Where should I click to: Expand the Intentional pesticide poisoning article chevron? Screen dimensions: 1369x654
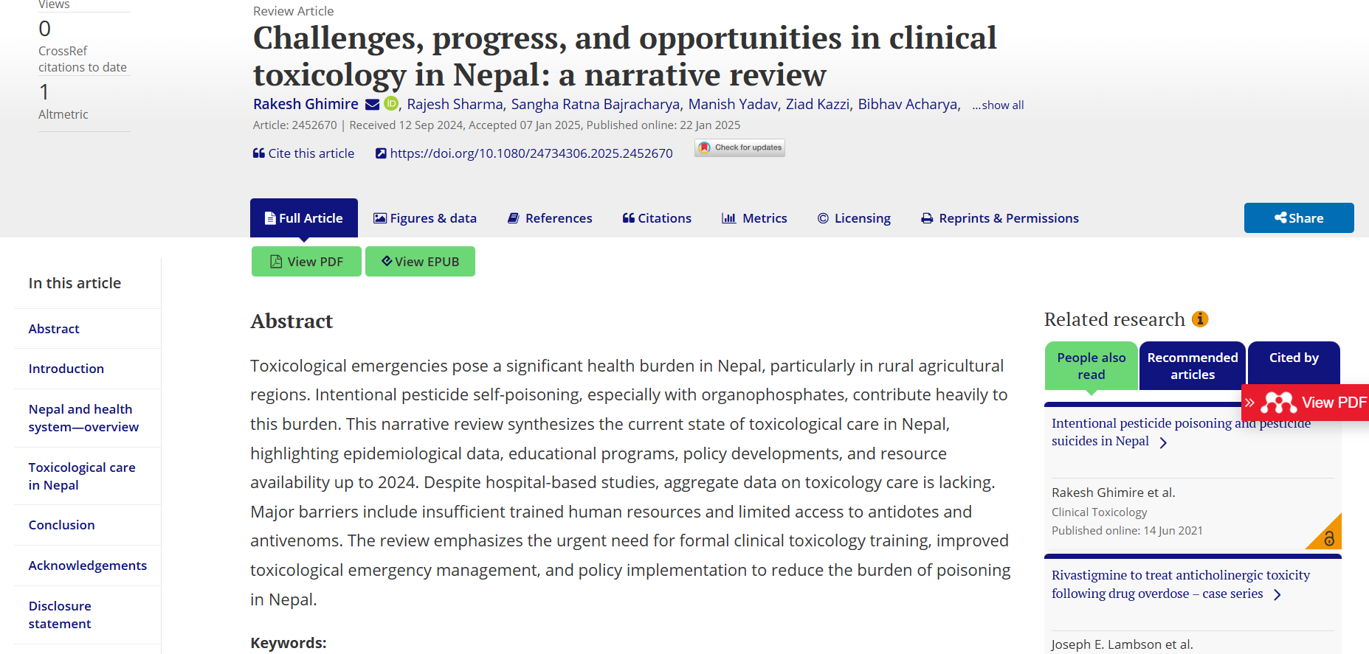(1163, 442)
